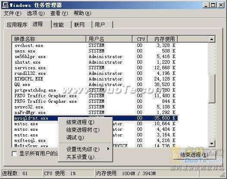Switch to the 应用程序 tab
Viewport: 227px width, 179px height.
pyautogui.click(x=17, y=25)
